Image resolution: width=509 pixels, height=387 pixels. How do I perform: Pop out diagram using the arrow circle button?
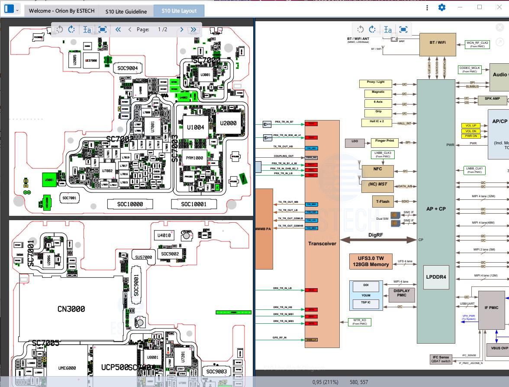[x=499, y=42]
